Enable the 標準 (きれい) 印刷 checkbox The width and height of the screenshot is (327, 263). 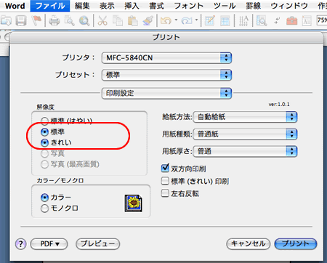point(165,181)
